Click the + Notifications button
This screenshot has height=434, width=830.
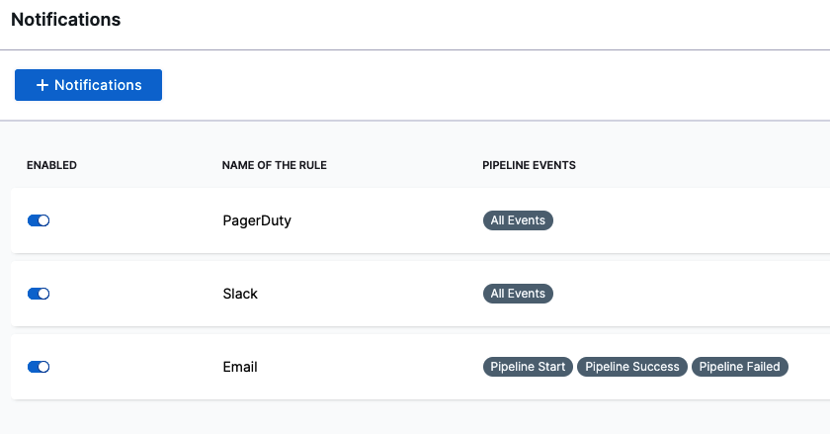click(88, 85)
